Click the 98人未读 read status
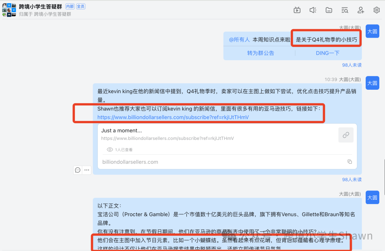The width and height of the screenshot is (385, 251). tap(351, 65)
